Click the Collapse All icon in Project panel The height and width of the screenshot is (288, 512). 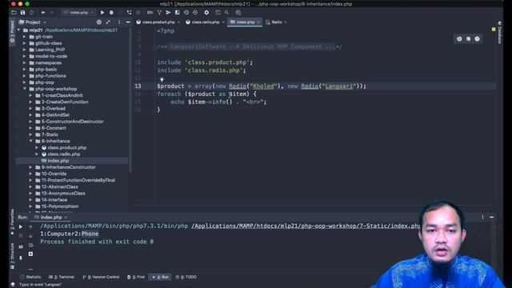(108, 22)
